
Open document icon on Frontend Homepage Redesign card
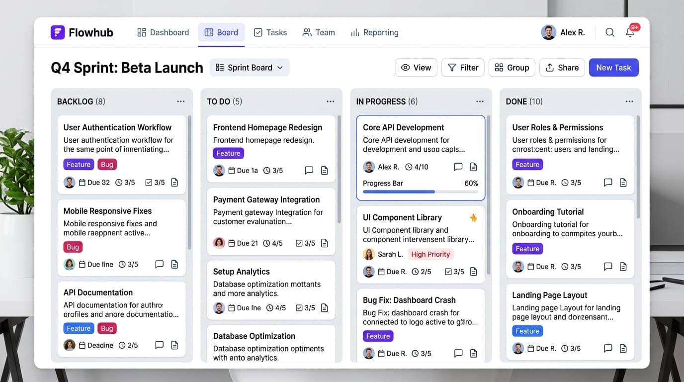[x=324, y=171]
